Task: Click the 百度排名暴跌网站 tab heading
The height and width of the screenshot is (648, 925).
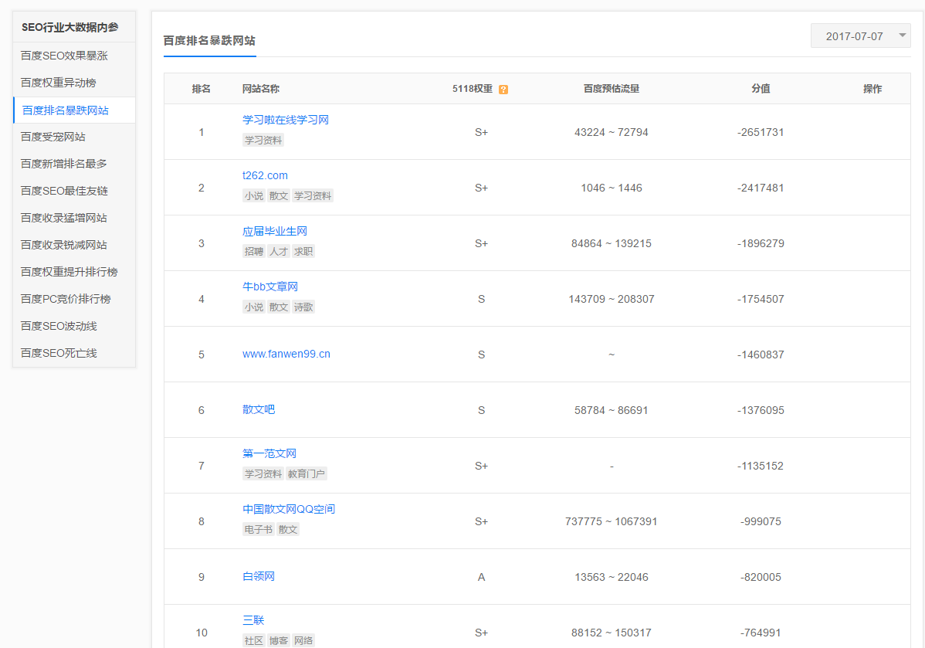Action: (209, 41)
